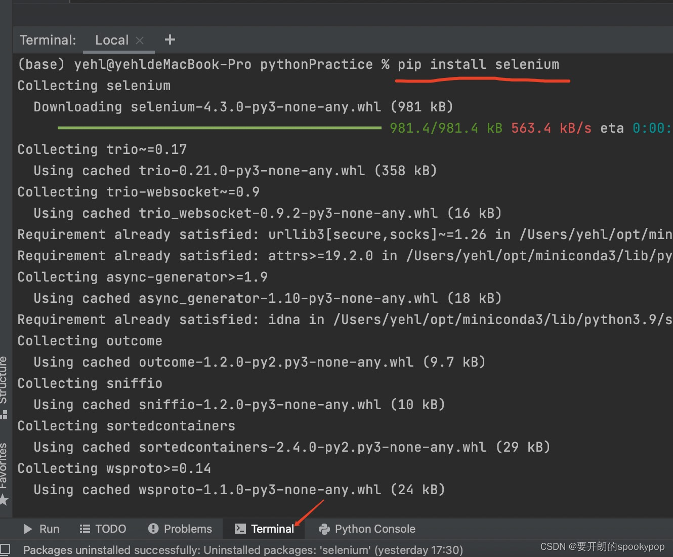Click the 'Collecting sniffio' line
The height and width of the screenshot is (557, 673).
tap(90, 383)
